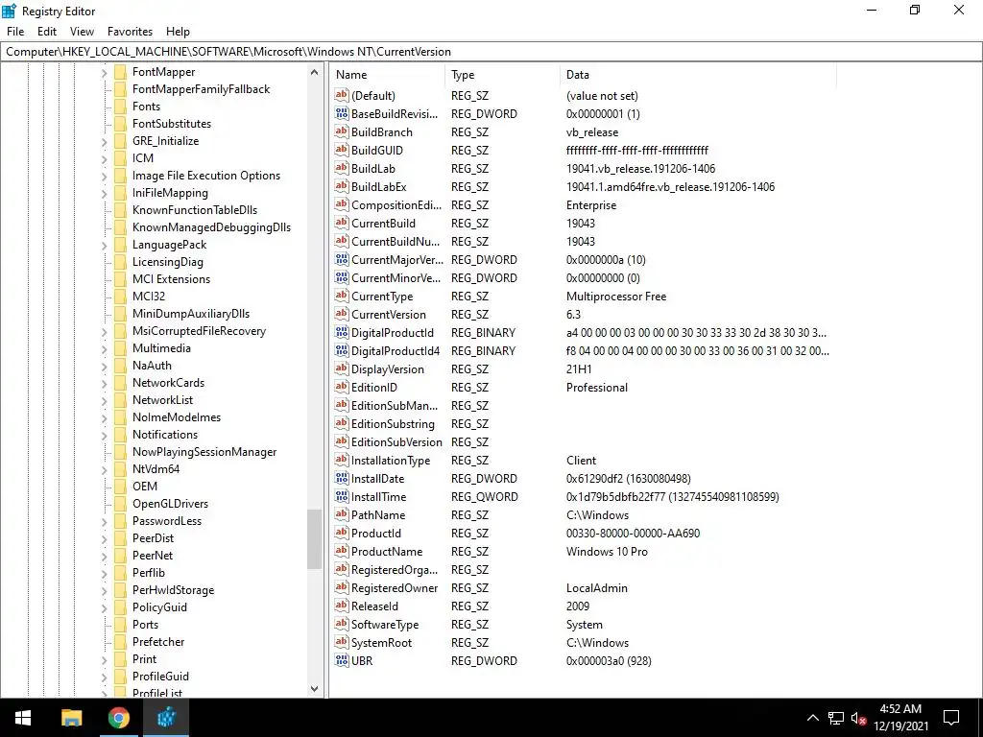This screenshot has width=983, height=737.
Task: Sort values by the Type column header
Action: coord(502,75)
